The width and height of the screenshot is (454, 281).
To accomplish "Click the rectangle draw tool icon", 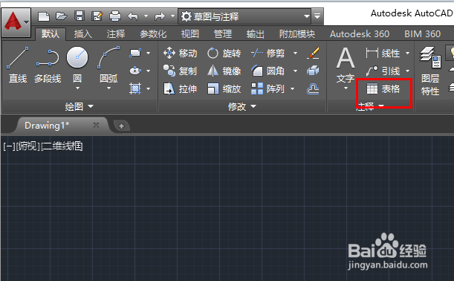I will (135, 53).
